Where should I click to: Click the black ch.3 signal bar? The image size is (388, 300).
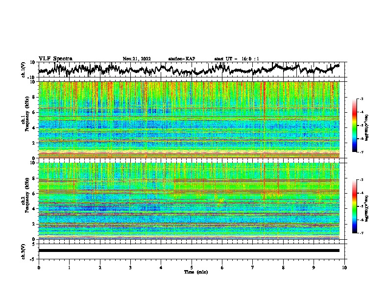(x=189, y=250)
